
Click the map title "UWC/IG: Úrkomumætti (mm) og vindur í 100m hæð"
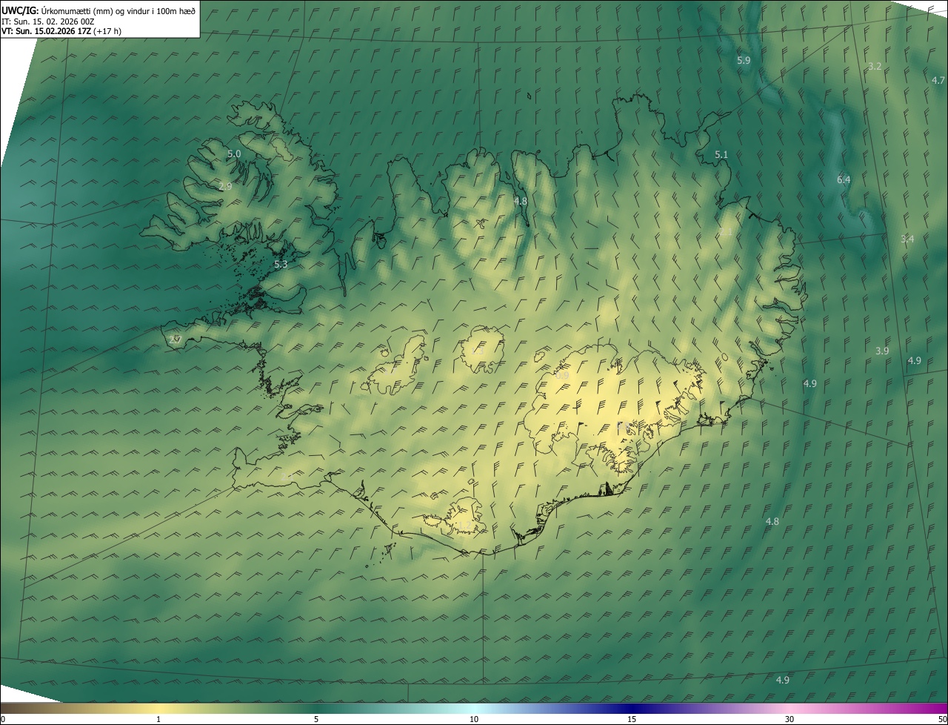pyautogui.click(x=99, y=10)
